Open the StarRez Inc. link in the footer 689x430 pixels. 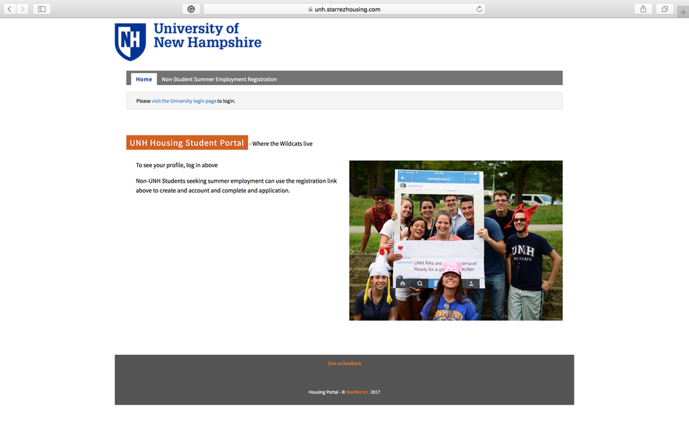(357, 392)
